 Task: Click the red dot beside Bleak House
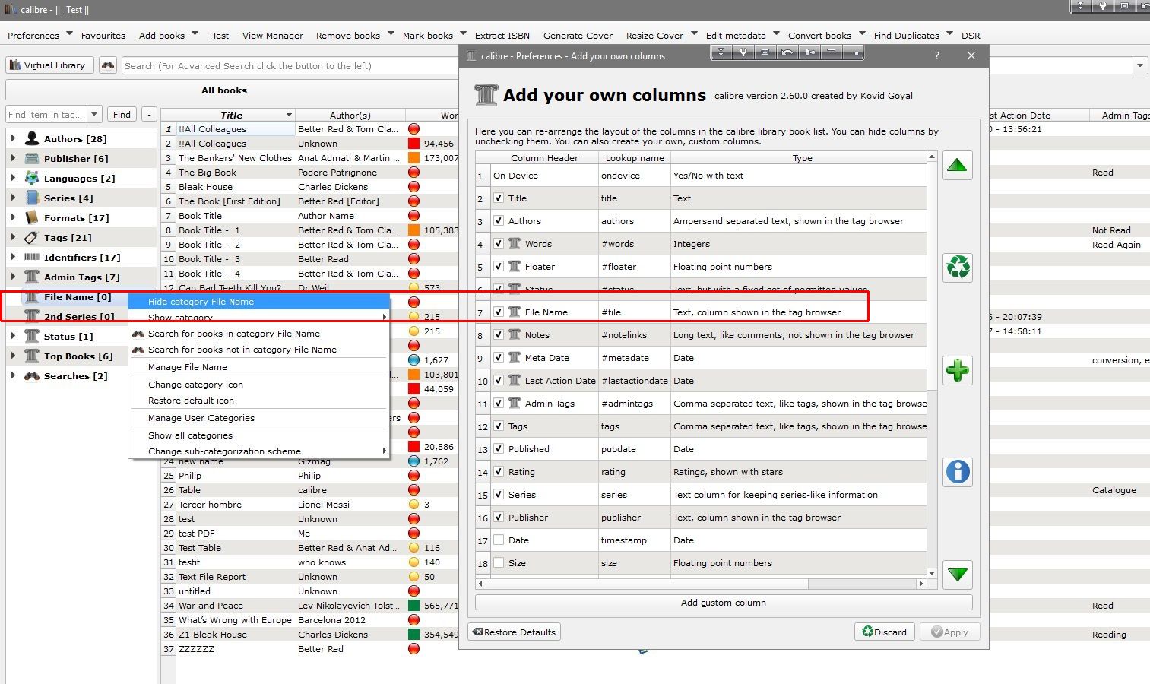coord(414,187)
